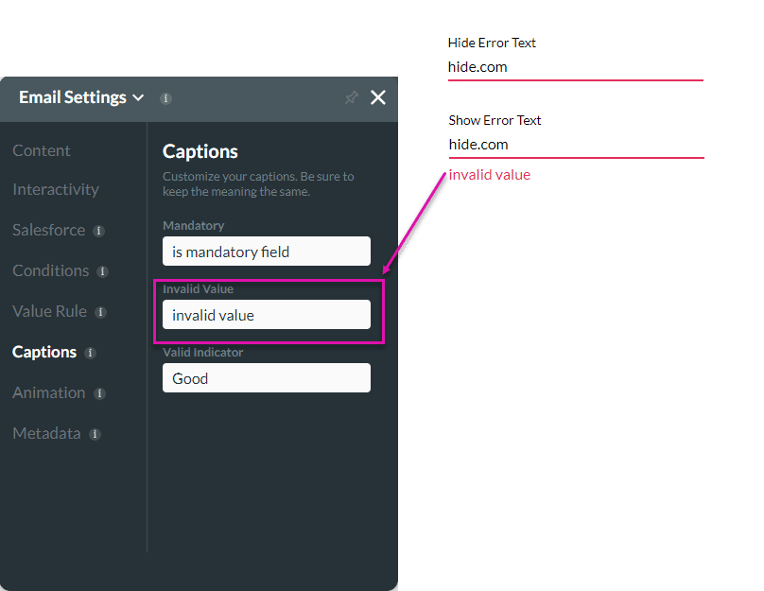Focus the Valid Indicator input field
764x591 pixels.
tap(266, 378)
